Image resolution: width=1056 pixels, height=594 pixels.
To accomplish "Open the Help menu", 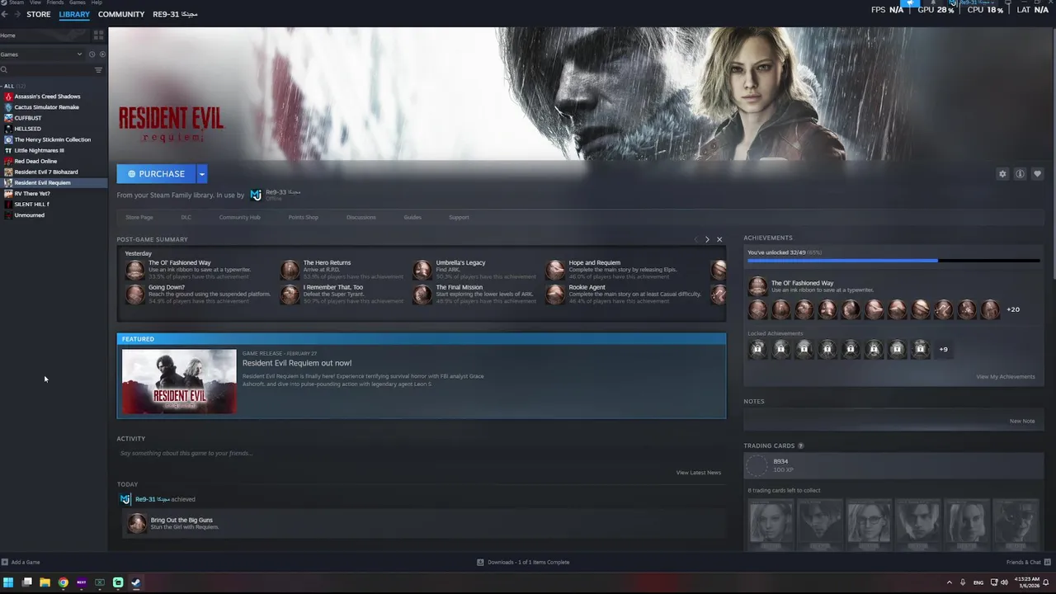I will [97, 2].
